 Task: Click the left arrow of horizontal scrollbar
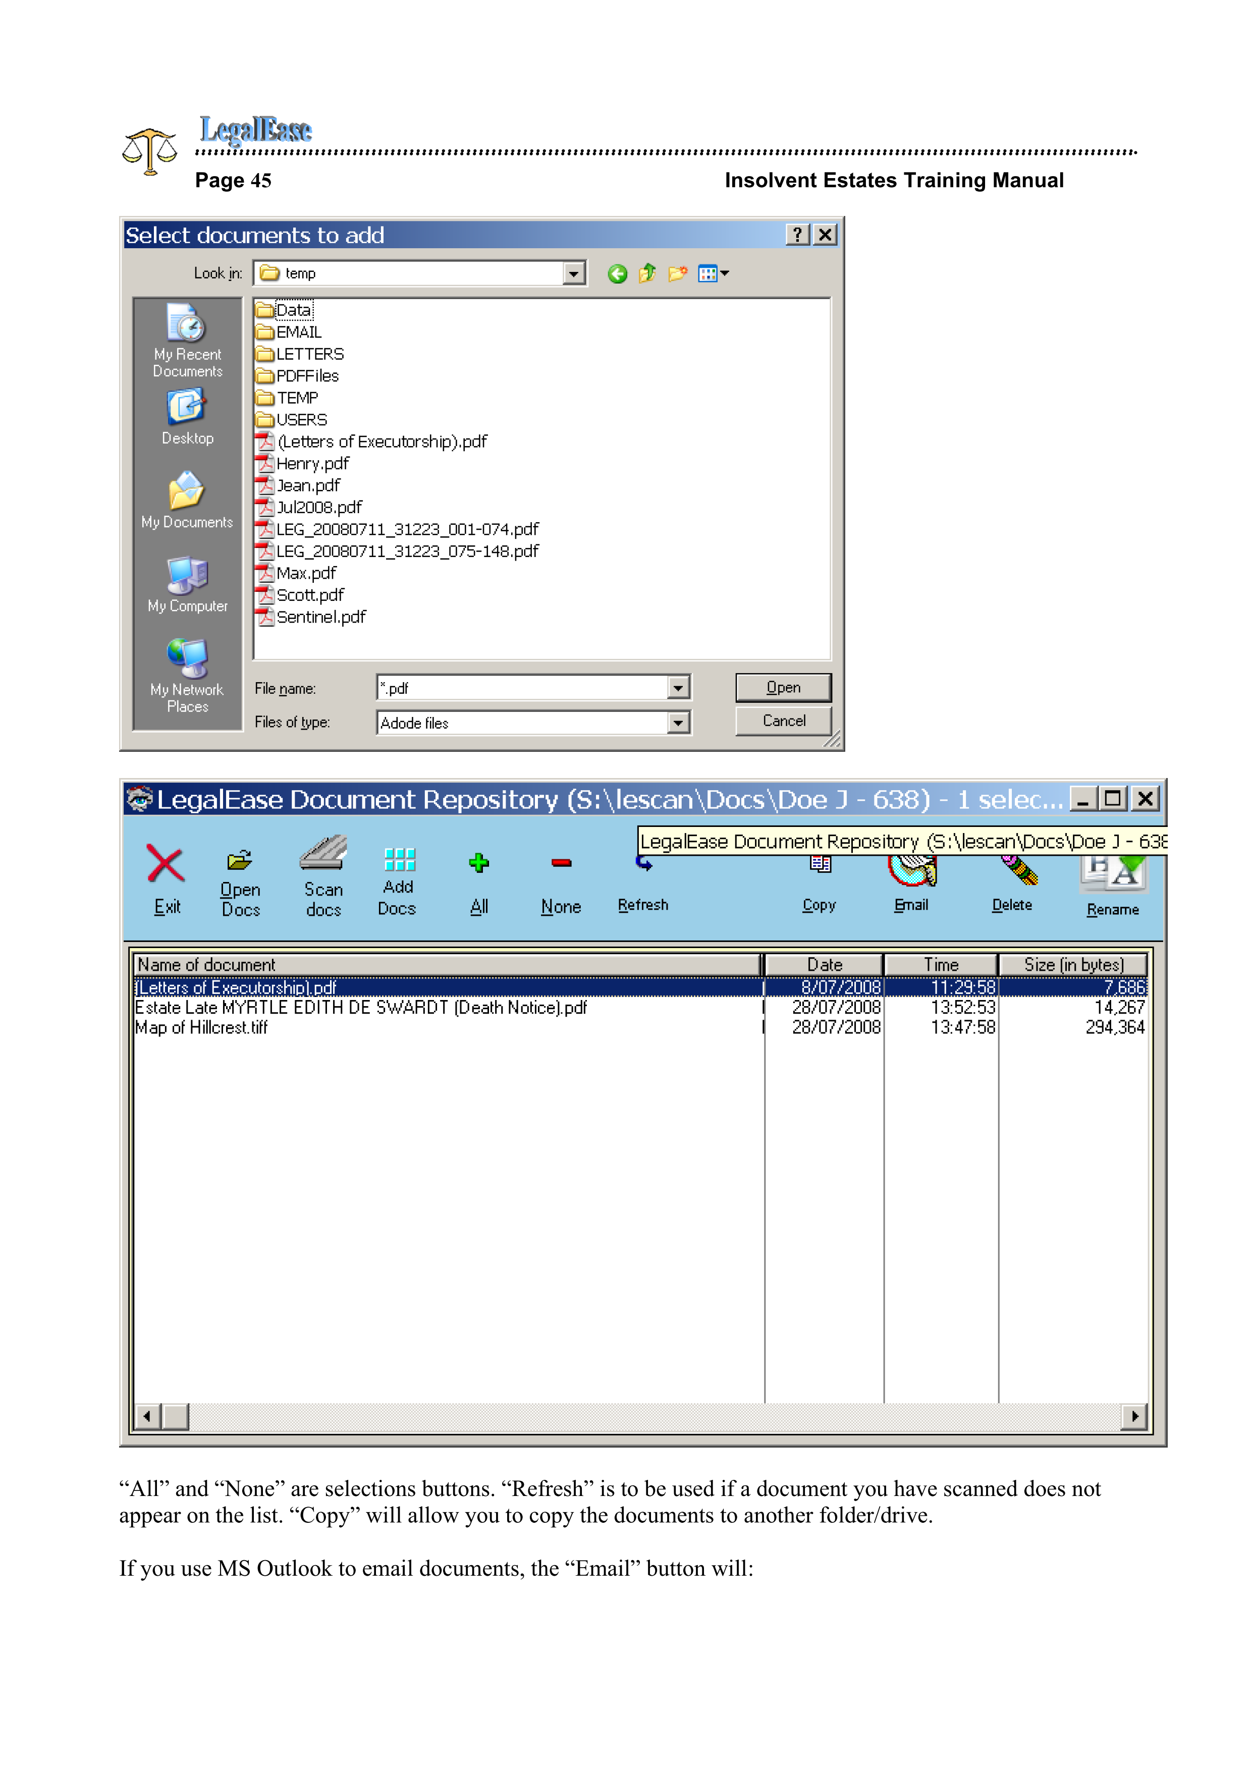(x=147, y=1416)
